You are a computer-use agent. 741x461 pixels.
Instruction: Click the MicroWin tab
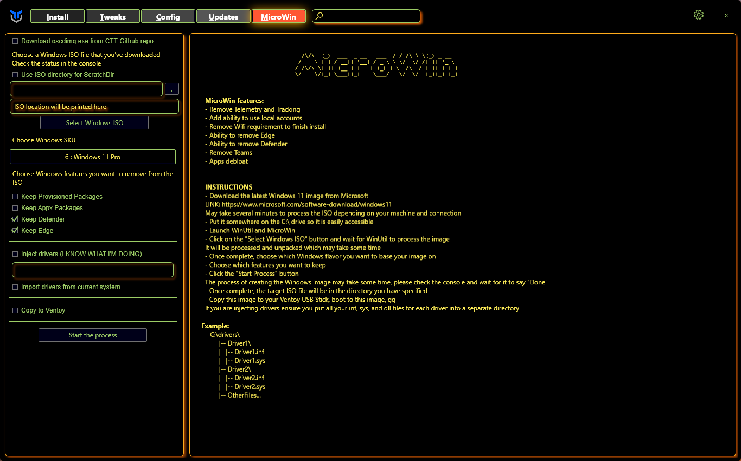click(x=278, y=17)
